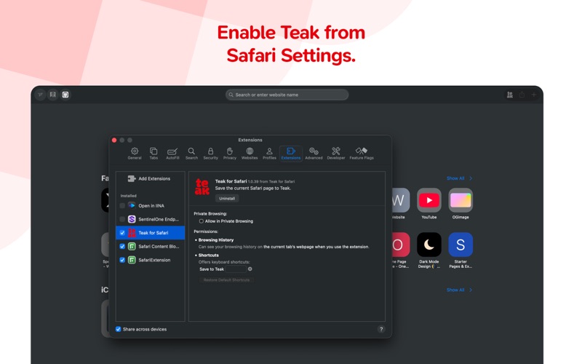
Task: Close the Extensions settings window
Action: click(x=114, y=140)
